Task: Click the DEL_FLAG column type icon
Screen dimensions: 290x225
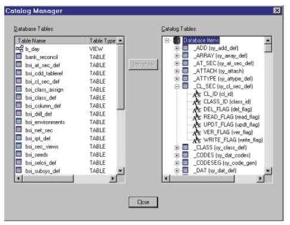Action: pos(196,109)
